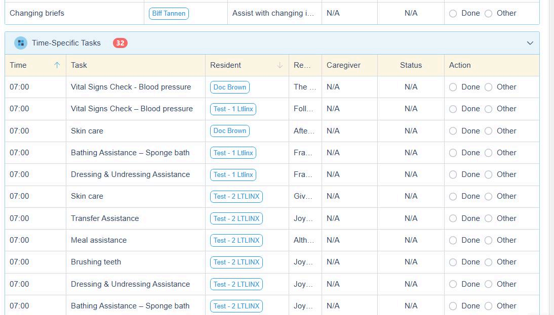Image resolution: width=554 pixels, height=315 pixels.
Task: Click the Resident column sort arrow
Action: tap(280, 65)
